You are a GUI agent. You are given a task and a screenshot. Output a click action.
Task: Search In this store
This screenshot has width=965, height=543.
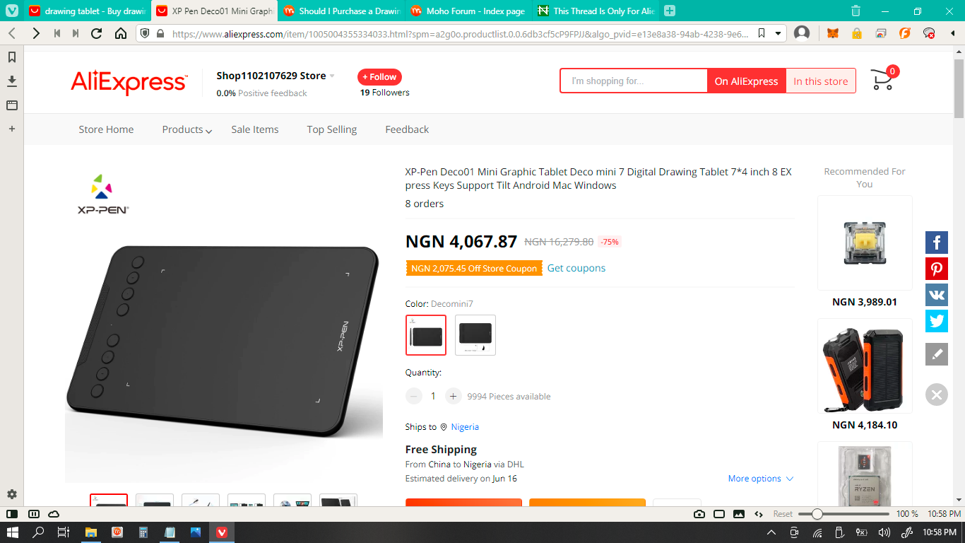coord(820,81)
